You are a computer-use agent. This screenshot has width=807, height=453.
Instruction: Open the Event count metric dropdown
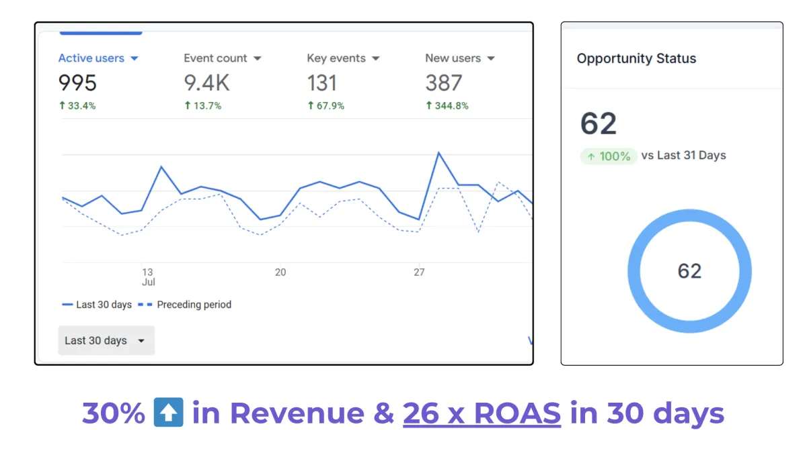(223, 58)
